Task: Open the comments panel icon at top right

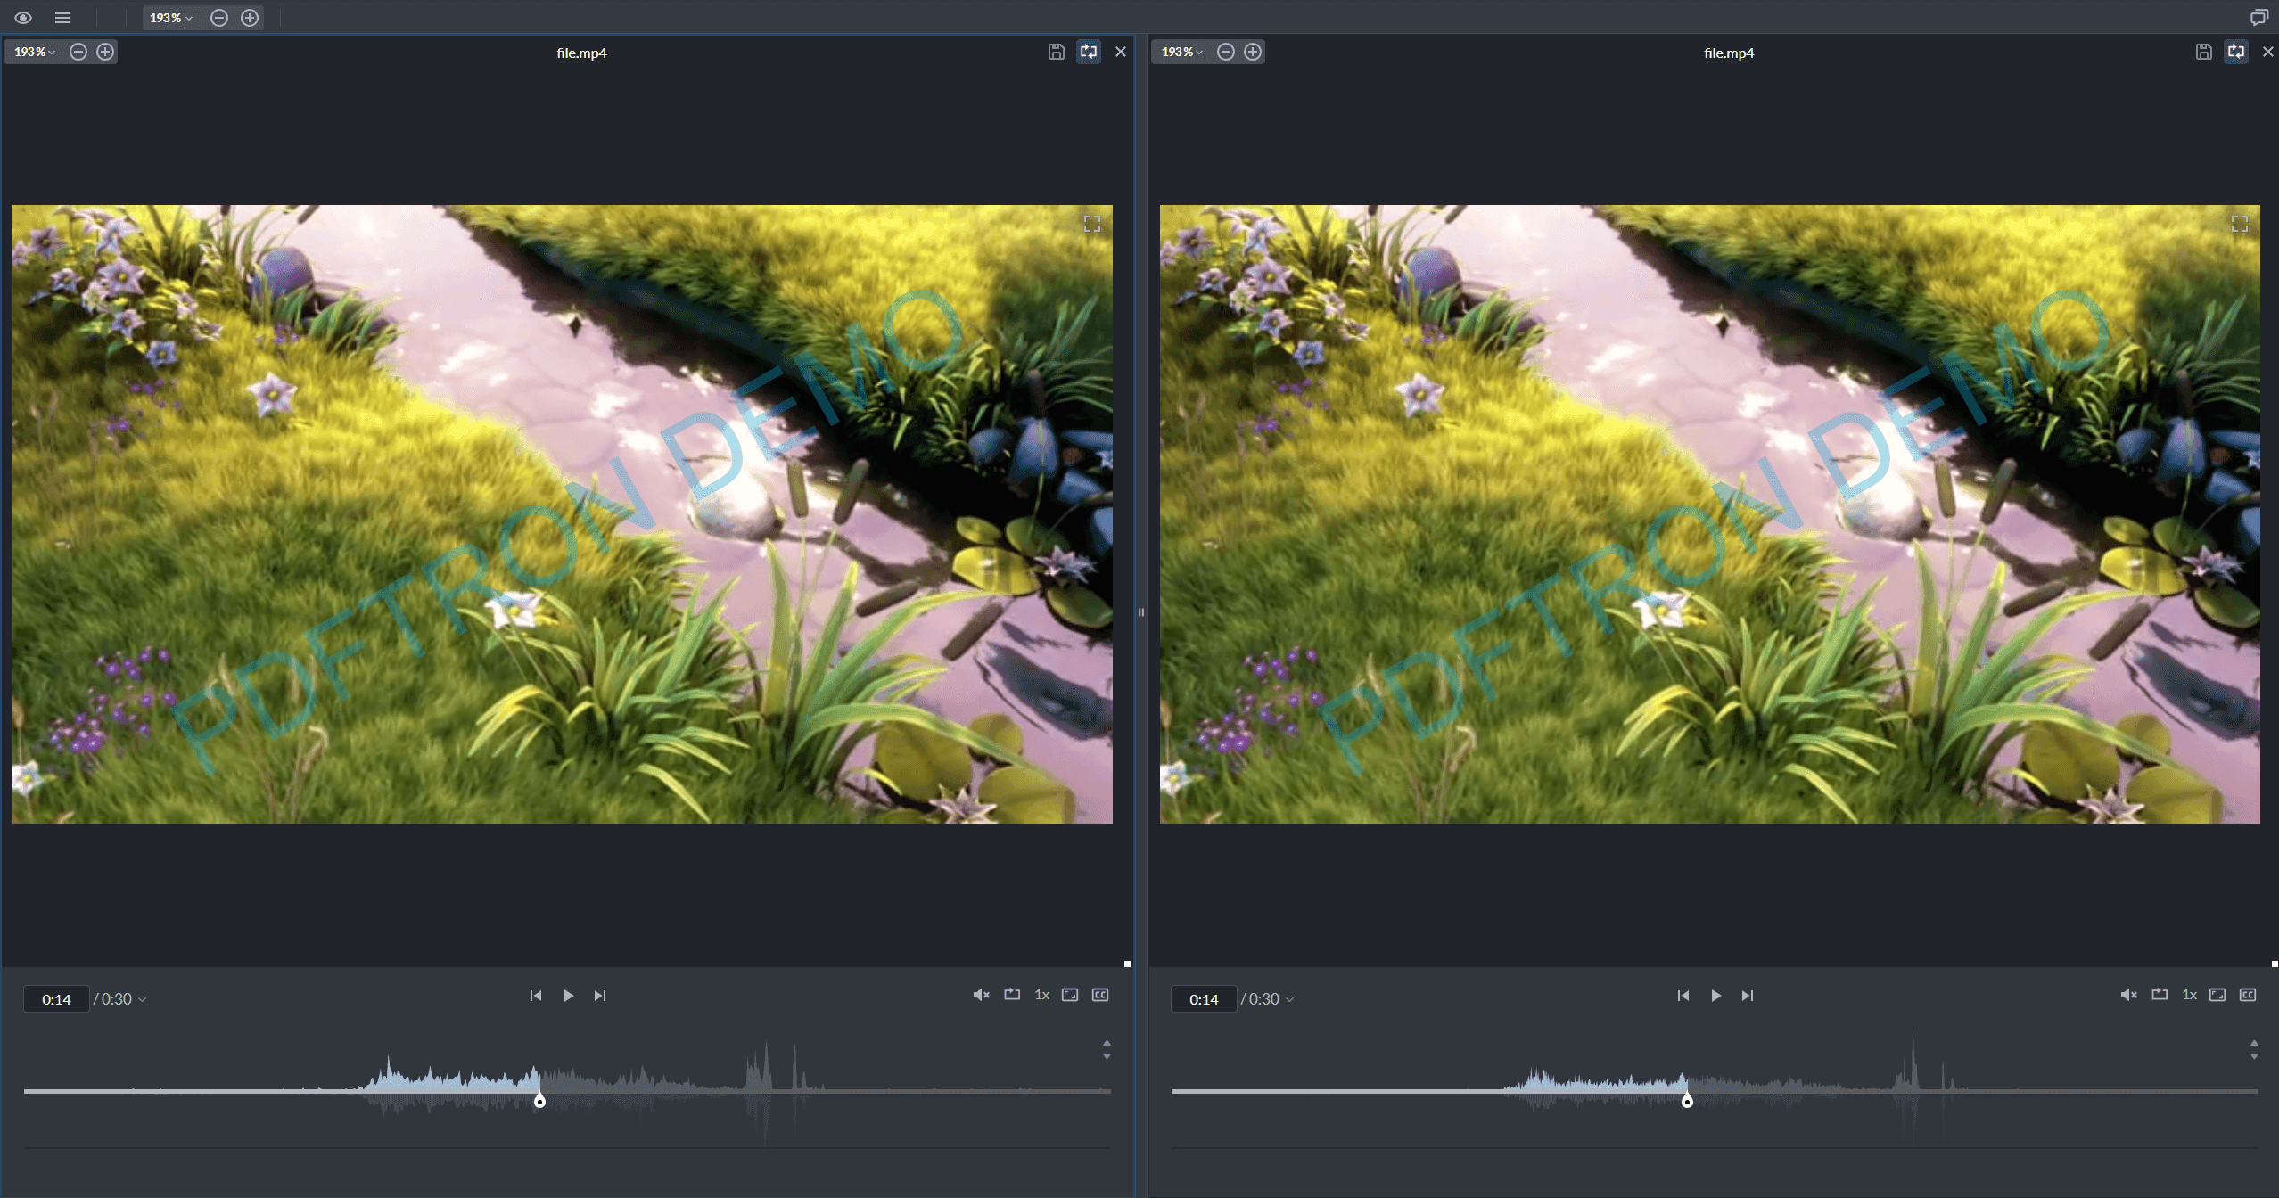Action: [x=2258, y=18]
